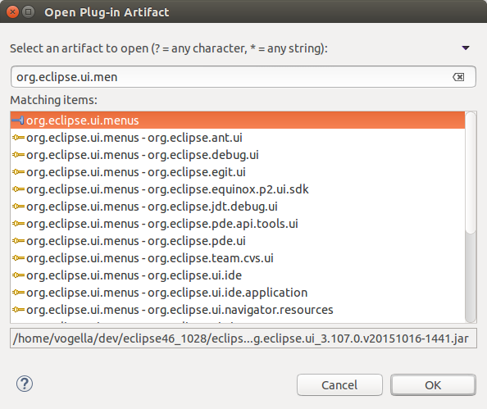Select org.eclipse.ui.menus - org.eclipse.debug.ui
Image resolution: width=487 pixels, height=409 pixels.
238,155
